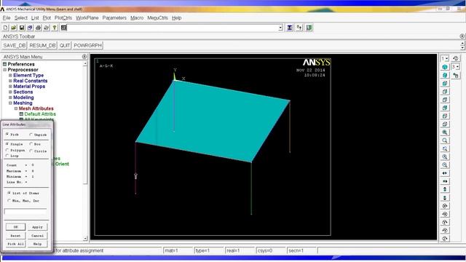Screen dimensions: 466x262
Task: Select the Polygon picking mode
Action: click(x=7, y=151)
